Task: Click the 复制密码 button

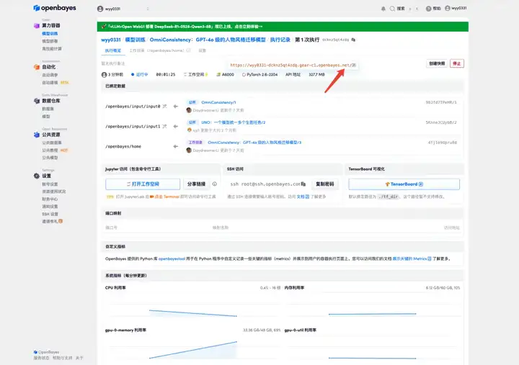Action: pos(324,184)
